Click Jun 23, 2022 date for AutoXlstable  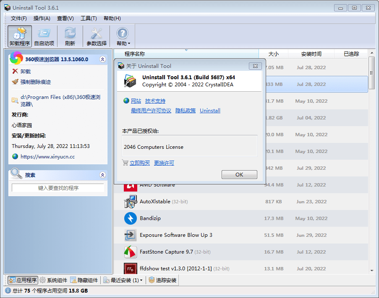tap(311, 202)
